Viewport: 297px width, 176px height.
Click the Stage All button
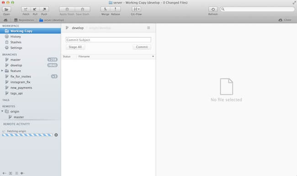75,47
